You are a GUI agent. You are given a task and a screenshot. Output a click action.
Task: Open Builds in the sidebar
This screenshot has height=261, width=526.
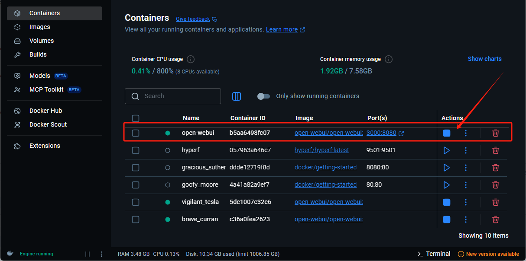click(55, 55)
